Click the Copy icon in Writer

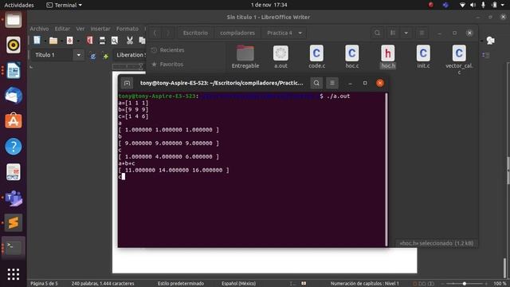pyautogui.click(x=142, y=41)
